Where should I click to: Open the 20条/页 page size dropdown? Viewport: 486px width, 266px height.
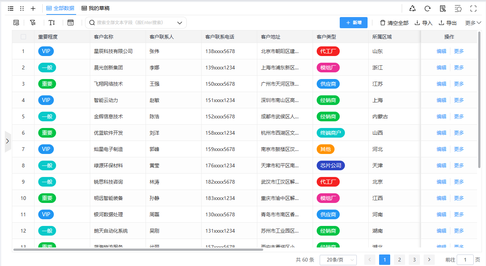point(338,260)
